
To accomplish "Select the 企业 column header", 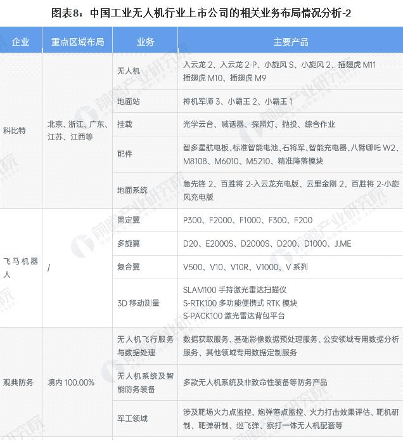I will [21, 40].
